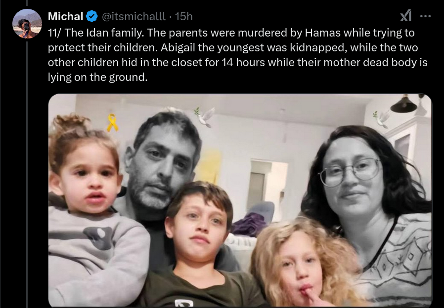Open the 15h timestamp permalink

click(x=184, y=16)
